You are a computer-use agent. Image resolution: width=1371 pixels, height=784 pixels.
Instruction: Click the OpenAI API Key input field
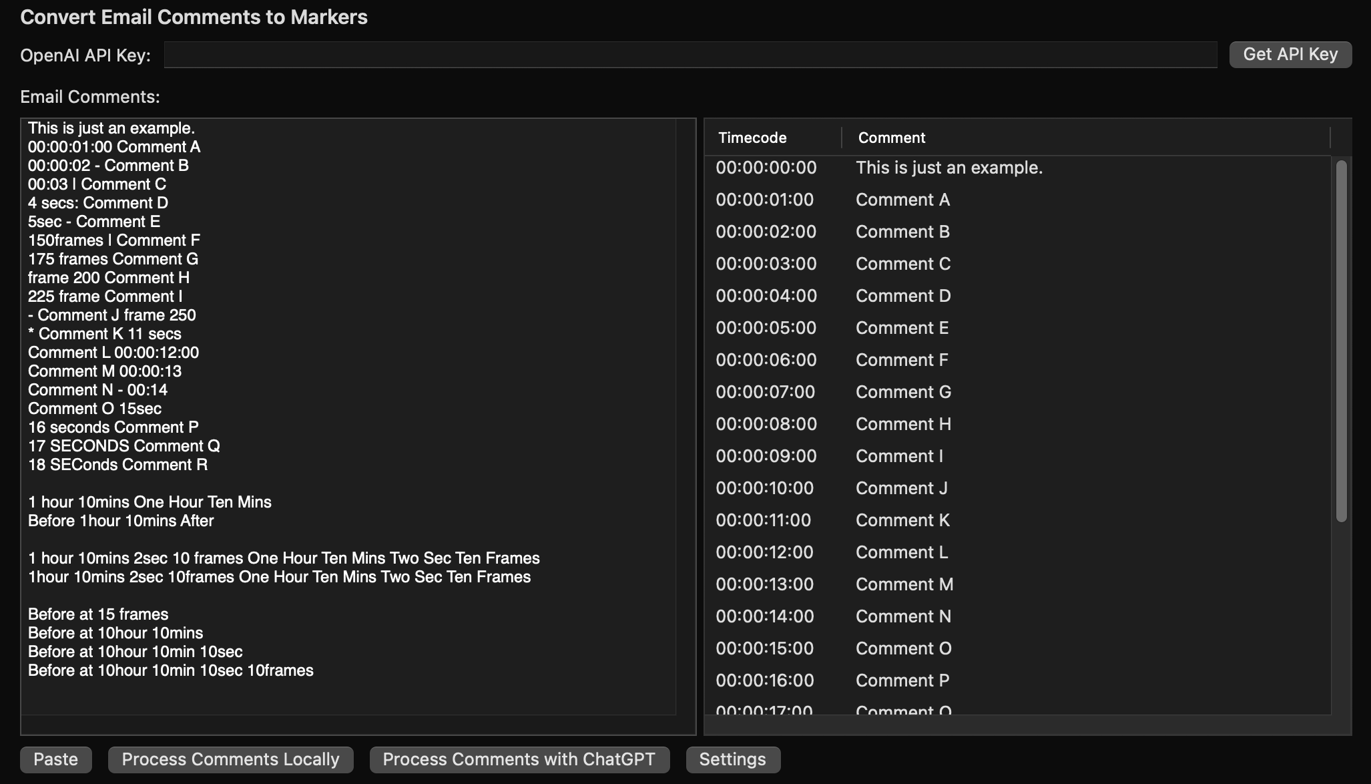[690, 55]
